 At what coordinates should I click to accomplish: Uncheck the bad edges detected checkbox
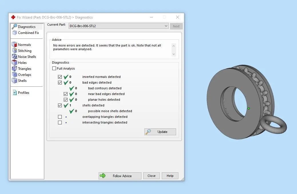(60, 82)
